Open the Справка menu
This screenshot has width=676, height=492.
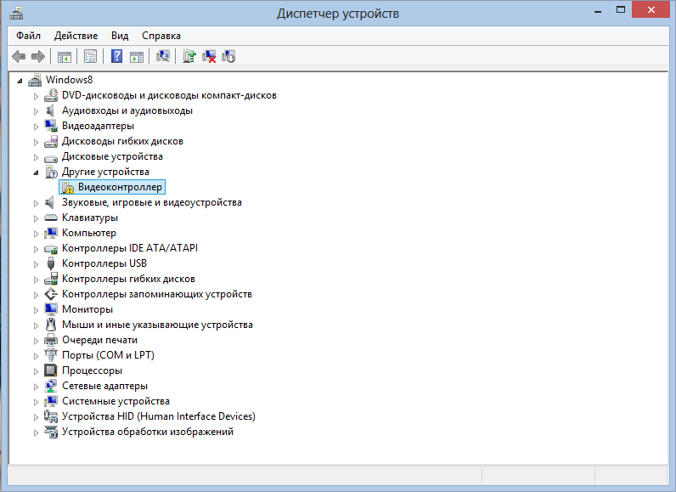click(x=161, y=36)
